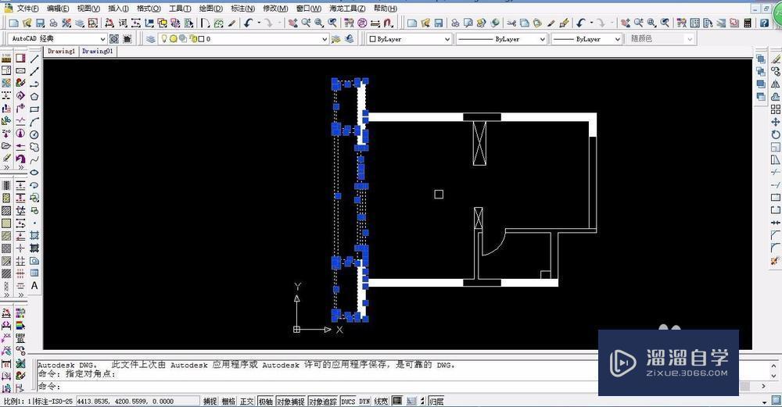Toggle DUCS in status bar

point(348,402)
